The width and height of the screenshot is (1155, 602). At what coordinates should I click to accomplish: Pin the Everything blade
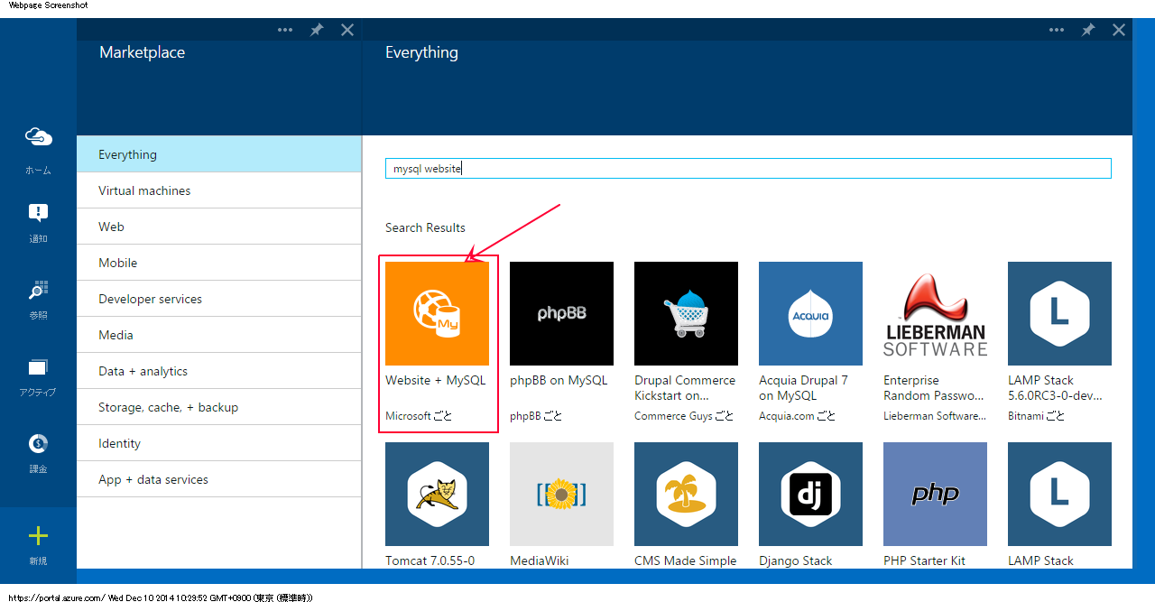pyautogui.click(x=1088, y=30)
